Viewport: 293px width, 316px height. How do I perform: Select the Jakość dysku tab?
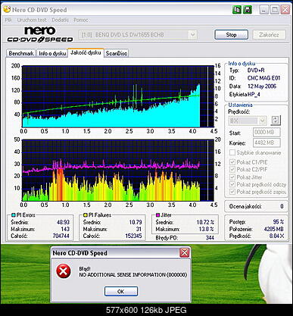point(86,52)
